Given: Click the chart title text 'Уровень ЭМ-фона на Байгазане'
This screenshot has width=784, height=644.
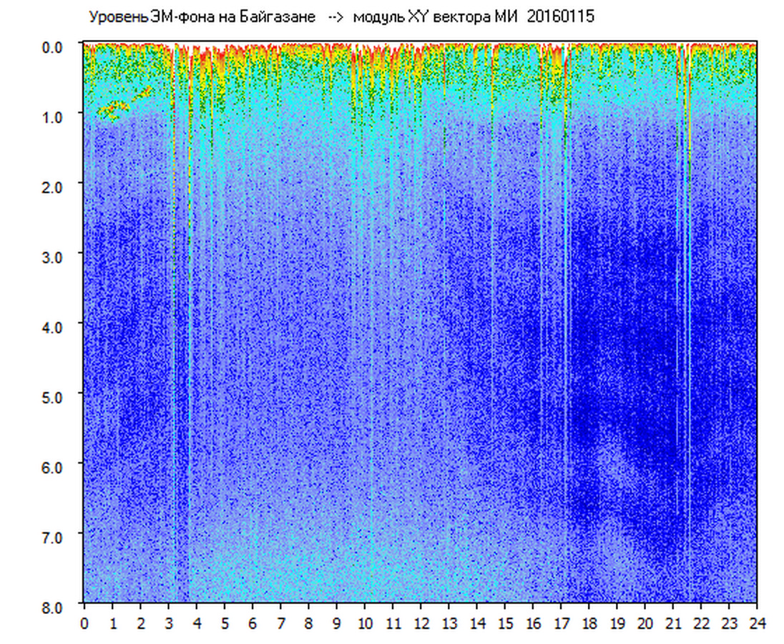Looking at the screenshot, I should pyautogui.click(x=202, y=17).
